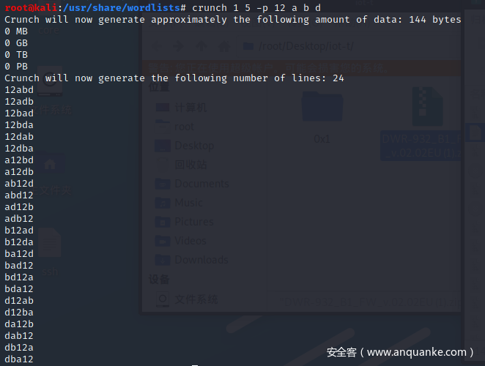Select output line bda12
The height and width of the screenshot is (366, 485).
(19, 289)
